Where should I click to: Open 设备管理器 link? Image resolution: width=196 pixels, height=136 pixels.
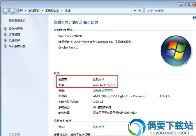tap(16, 29)
